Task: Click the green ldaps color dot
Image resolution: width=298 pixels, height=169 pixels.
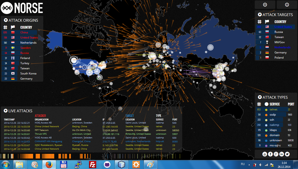Action: (x=266, y=130)
